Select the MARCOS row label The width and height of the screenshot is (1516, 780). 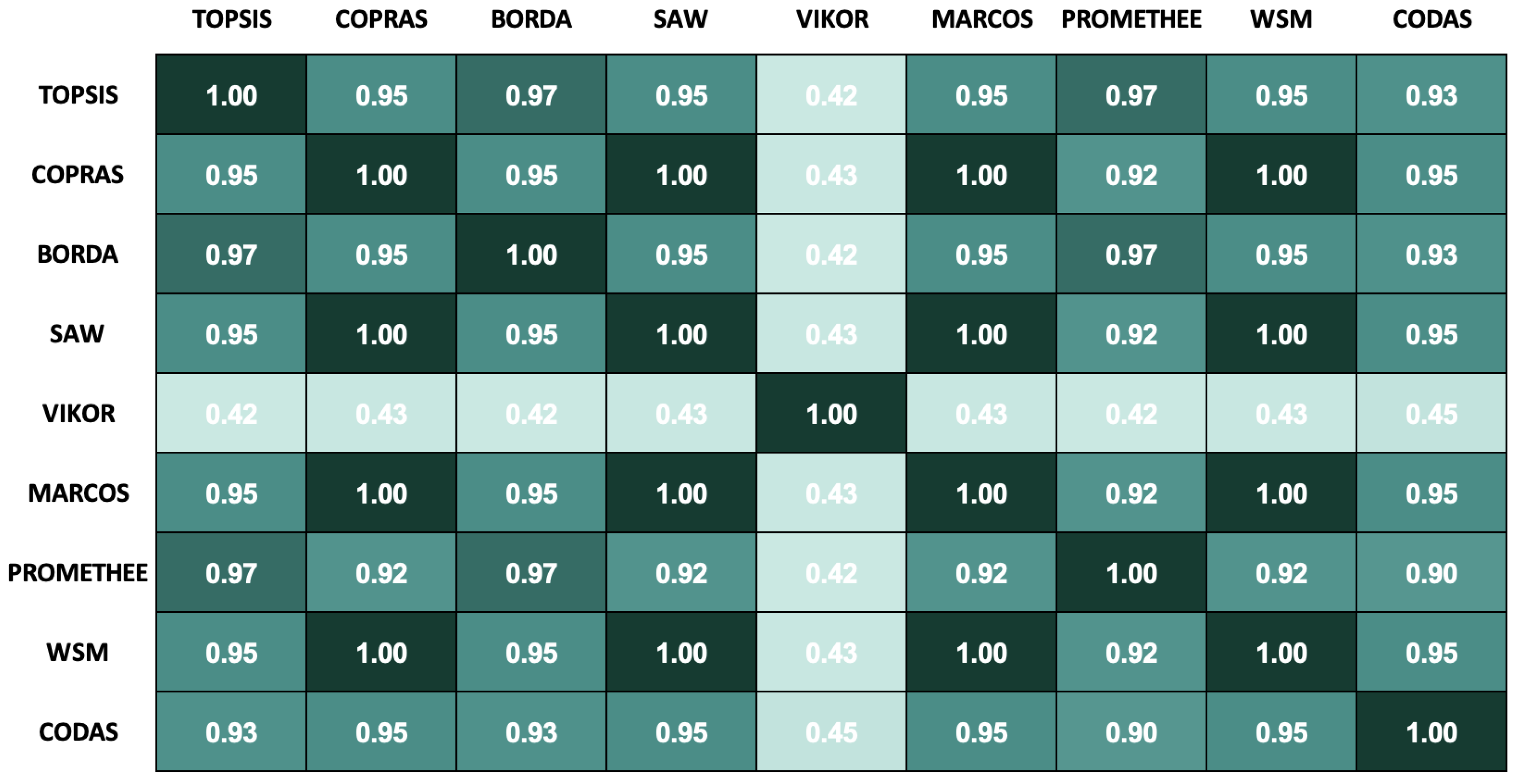(x=78, y=493)
